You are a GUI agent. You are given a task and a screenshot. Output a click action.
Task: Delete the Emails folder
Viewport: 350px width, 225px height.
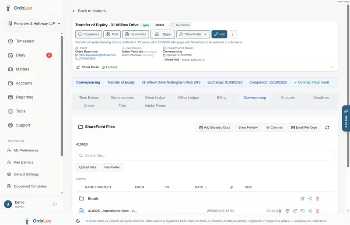[x=318, y=198]
